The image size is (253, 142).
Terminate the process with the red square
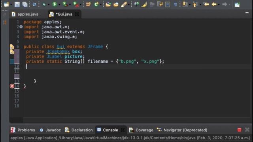pos(239,130)
